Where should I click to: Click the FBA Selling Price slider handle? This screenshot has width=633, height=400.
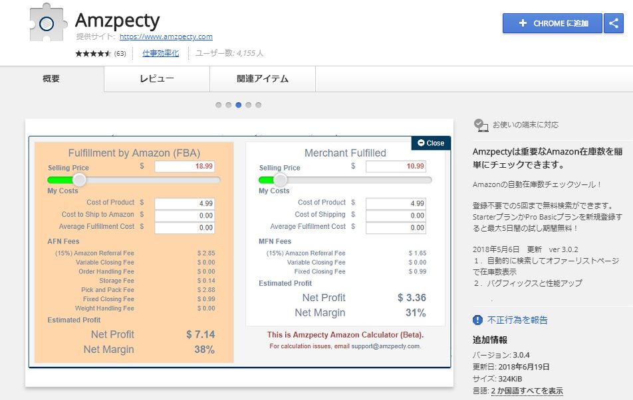(79, 180)
